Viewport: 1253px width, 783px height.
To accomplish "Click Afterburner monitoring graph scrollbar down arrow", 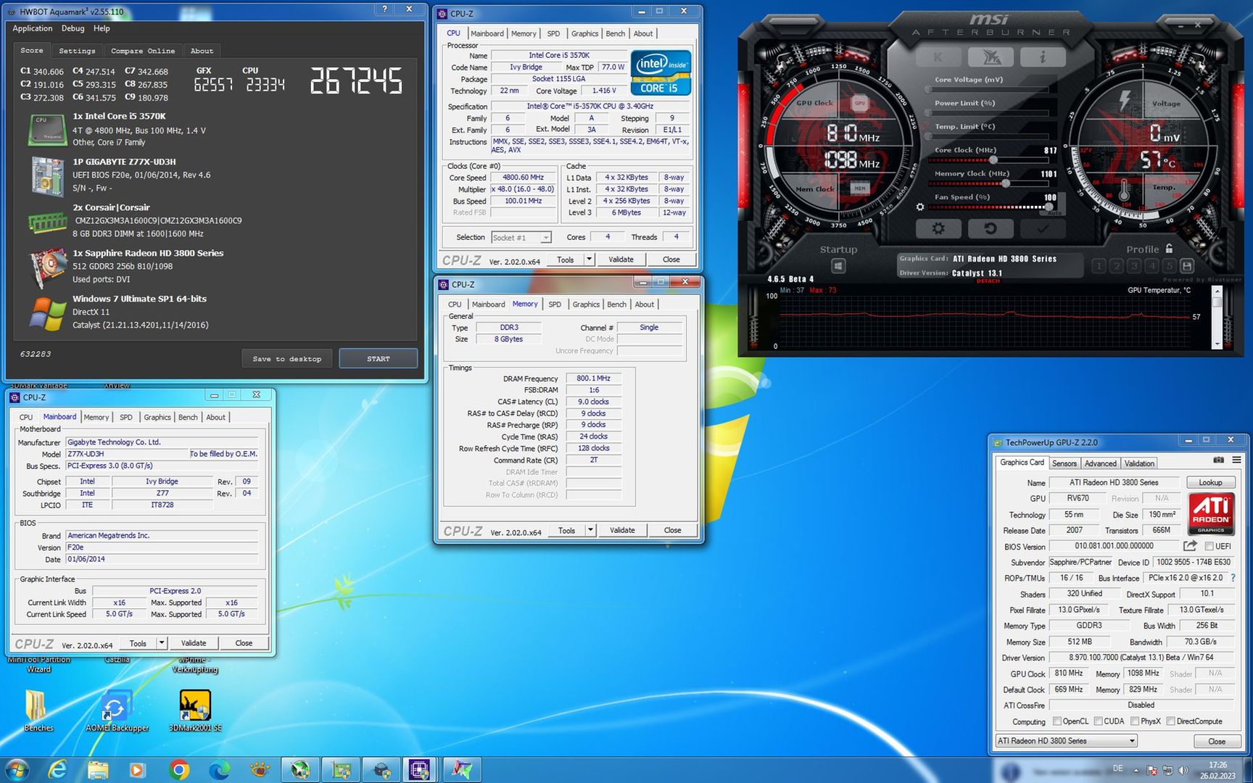I will [x=1217, y=344].
